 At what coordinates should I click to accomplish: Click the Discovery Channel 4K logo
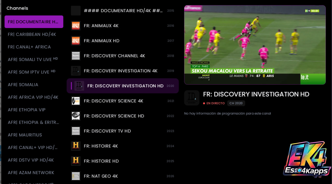click(x=76, y=56)
